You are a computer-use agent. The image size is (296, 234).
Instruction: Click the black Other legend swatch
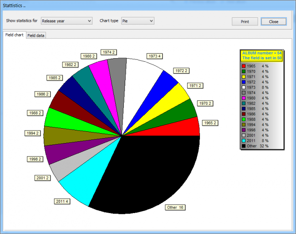coord(244,146)
